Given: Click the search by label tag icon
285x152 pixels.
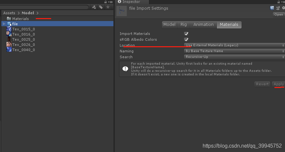Looking at the screenshot, I should click(101, 7).
